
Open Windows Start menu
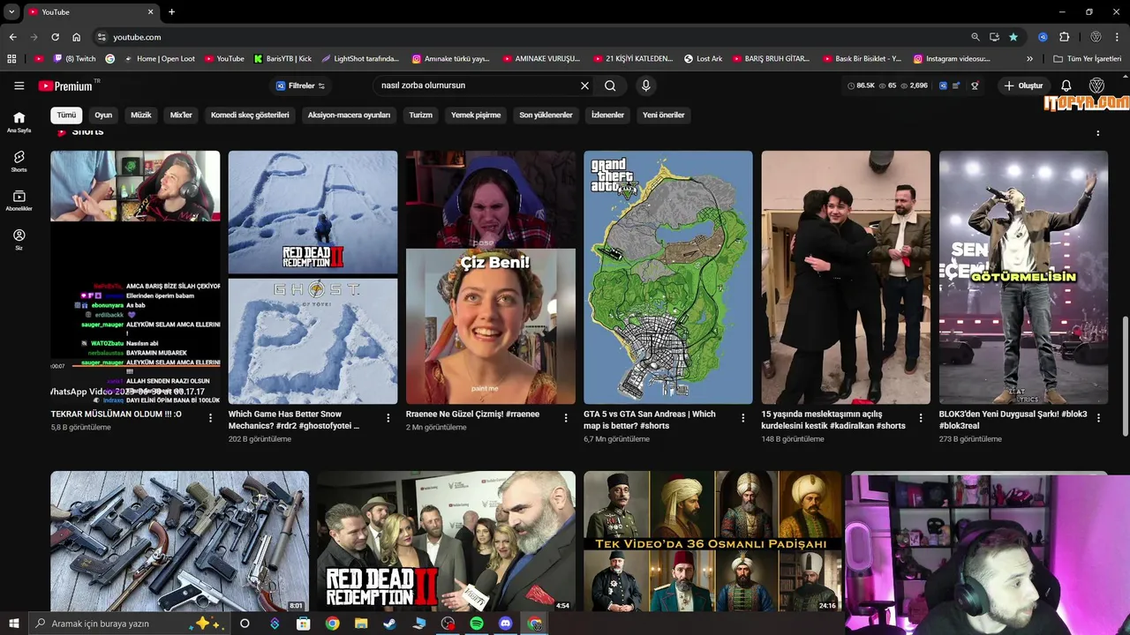(x=13, y=624)
